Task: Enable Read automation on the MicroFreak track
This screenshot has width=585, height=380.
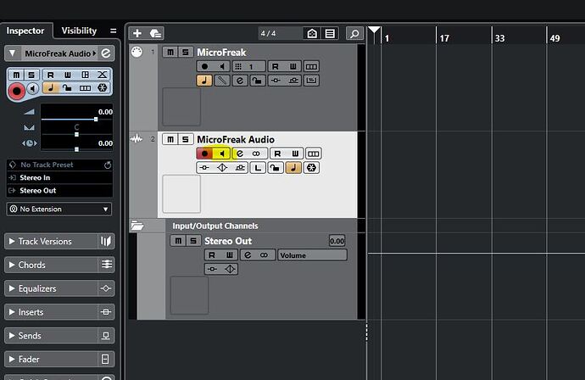Action: click(276, 66)
